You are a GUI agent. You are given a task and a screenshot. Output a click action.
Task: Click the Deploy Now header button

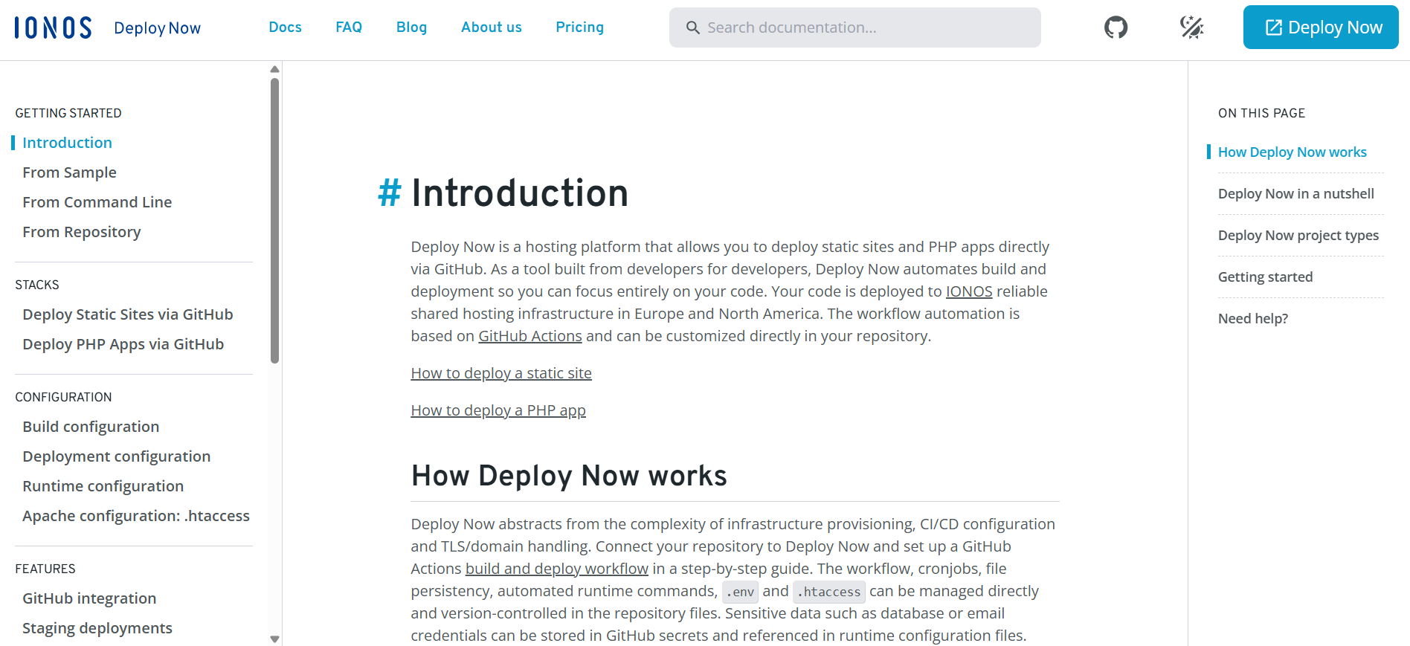coord(1321,28)
